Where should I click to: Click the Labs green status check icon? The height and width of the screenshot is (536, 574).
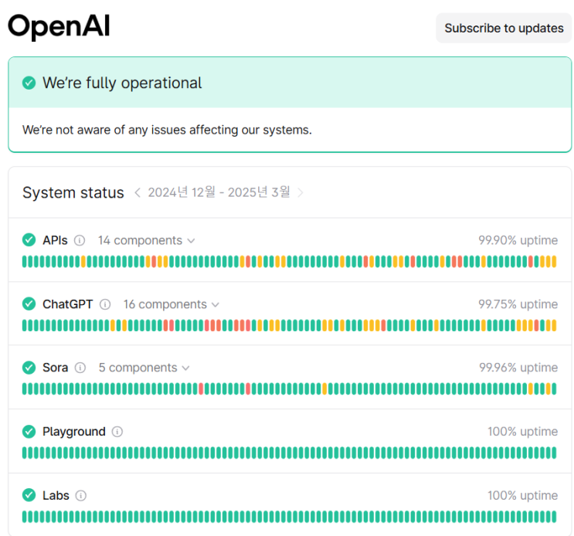click(29, 495)
